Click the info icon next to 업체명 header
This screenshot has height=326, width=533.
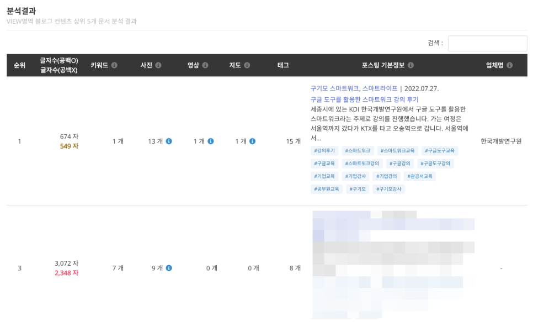tap(509, 65)
